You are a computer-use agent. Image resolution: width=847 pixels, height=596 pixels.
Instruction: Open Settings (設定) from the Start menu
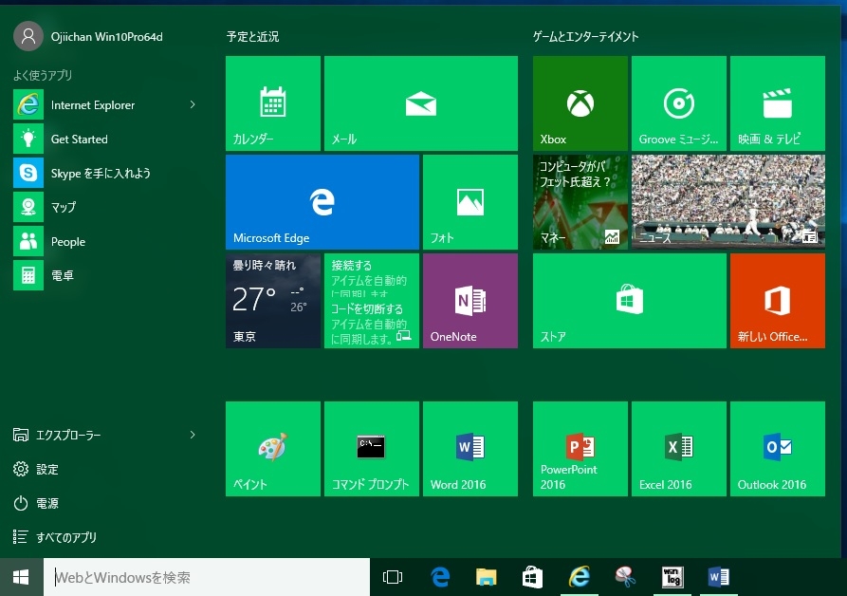coord(47,469)
